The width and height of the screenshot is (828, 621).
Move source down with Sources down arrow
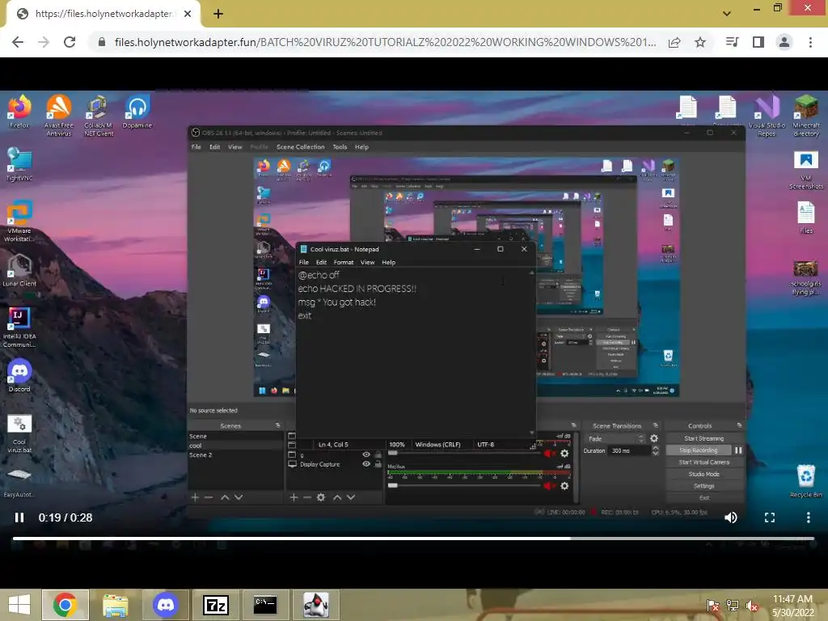coord(351,497)
